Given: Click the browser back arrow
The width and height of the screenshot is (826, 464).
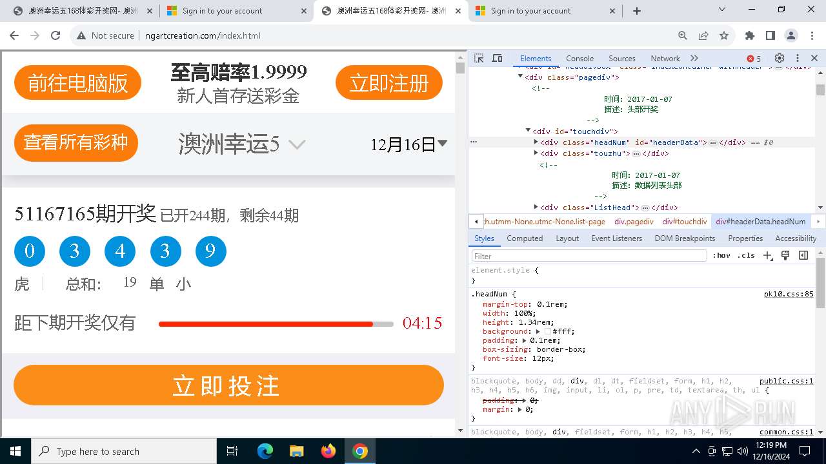Looking at the screenshot, I should pos(15,35).
